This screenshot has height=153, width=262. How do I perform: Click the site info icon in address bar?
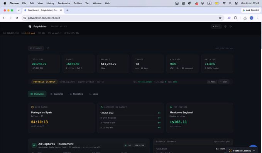[x=25, y=18]
